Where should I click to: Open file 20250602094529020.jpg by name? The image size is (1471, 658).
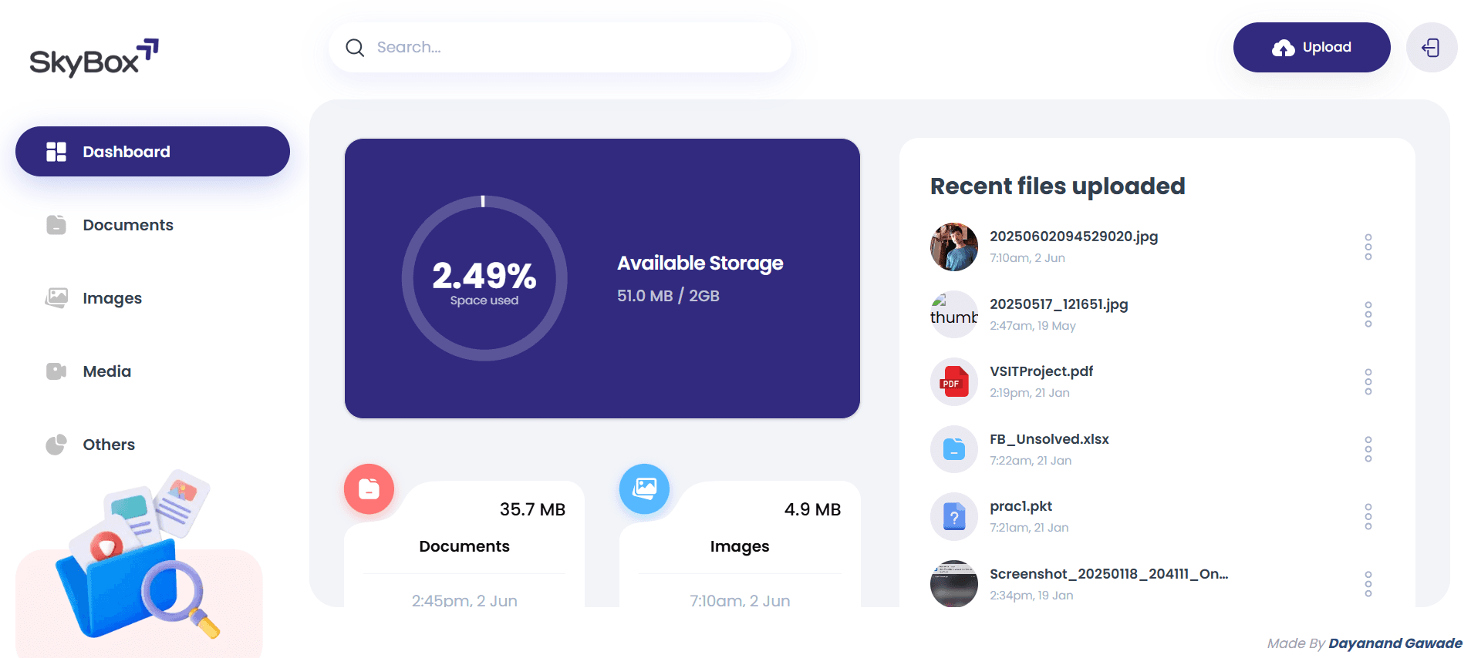(1074, 237)
